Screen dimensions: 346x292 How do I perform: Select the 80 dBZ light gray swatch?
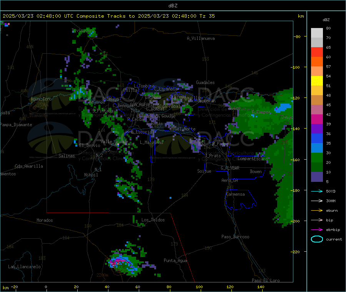[x=317, y=33]
